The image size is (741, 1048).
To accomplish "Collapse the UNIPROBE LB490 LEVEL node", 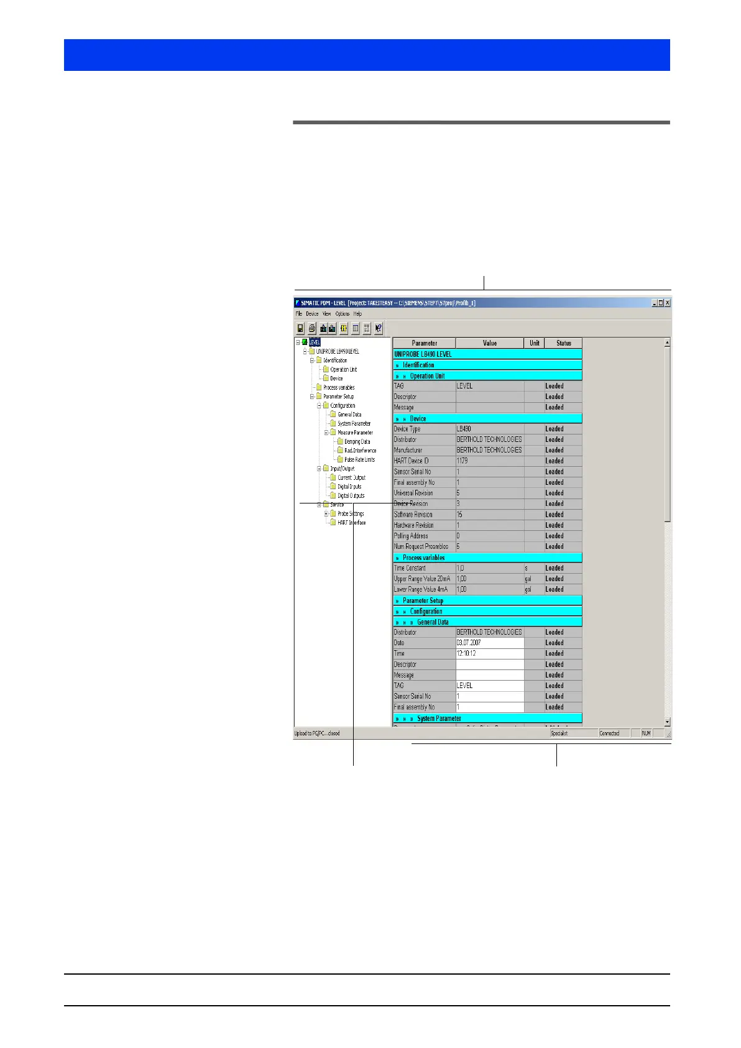I will 305,351.
